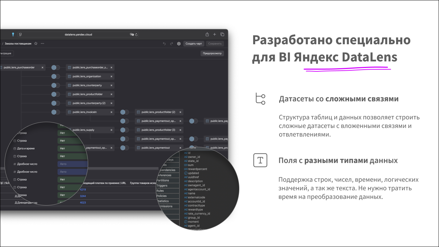Viewport: 439px width, 247px height.
Task: Toggle join link for public.lens_productfolder
Action: coord(55,94)
